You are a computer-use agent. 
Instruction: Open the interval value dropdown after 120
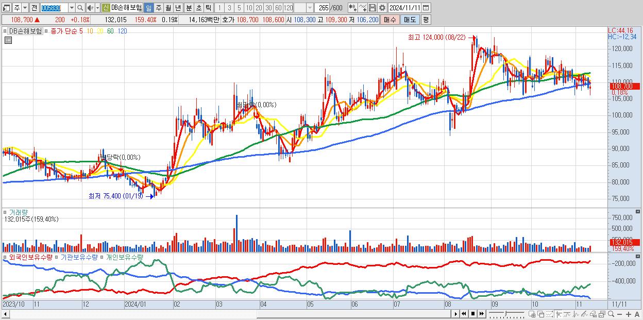(310, 8)
